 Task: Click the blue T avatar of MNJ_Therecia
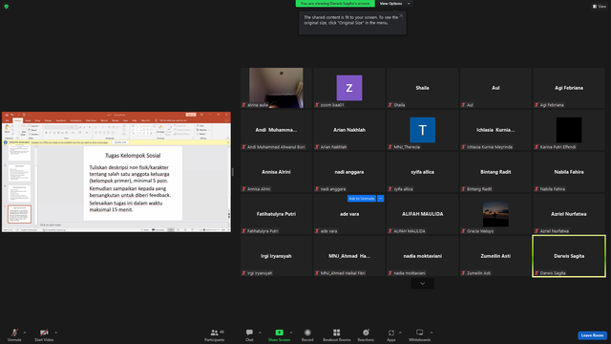click(422, 130)
